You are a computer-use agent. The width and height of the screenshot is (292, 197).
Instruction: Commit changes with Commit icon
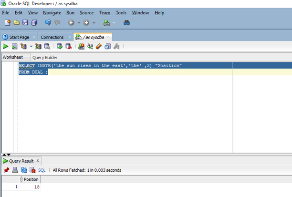tap(60, 46)
